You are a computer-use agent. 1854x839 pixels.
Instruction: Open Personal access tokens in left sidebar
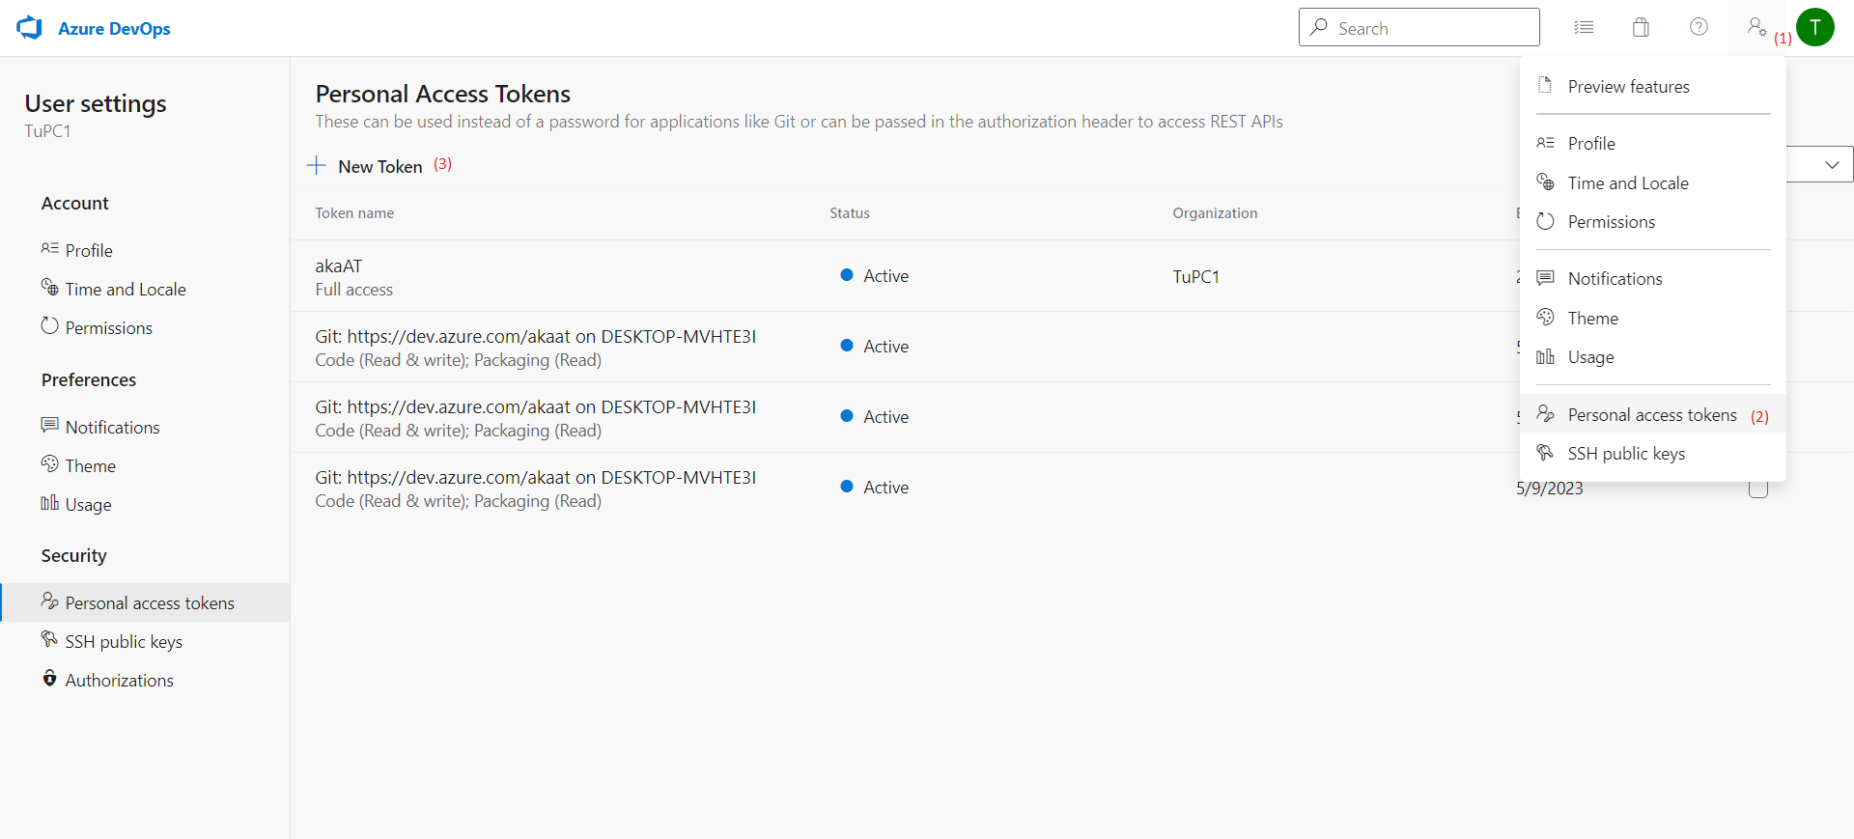coord(145,603)
